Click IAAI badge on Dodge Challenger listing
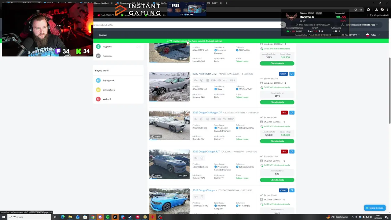Image resolution: width=391 pixels, height=220 pixels. 284,112
